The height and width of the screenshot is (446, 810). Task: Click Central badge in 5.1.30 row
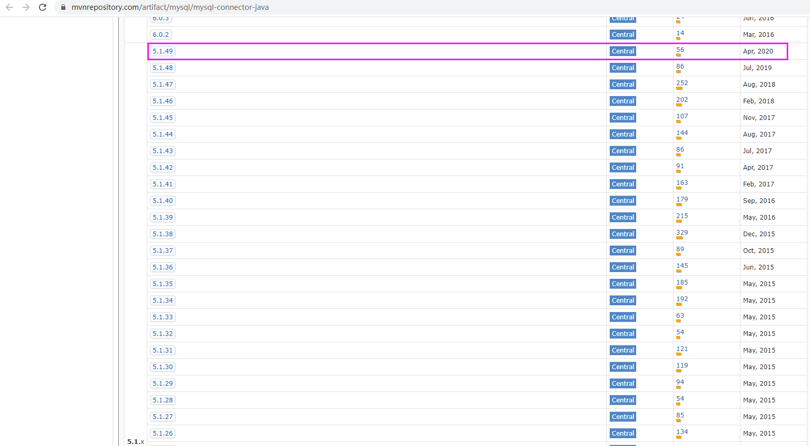[x=623, y=367]
